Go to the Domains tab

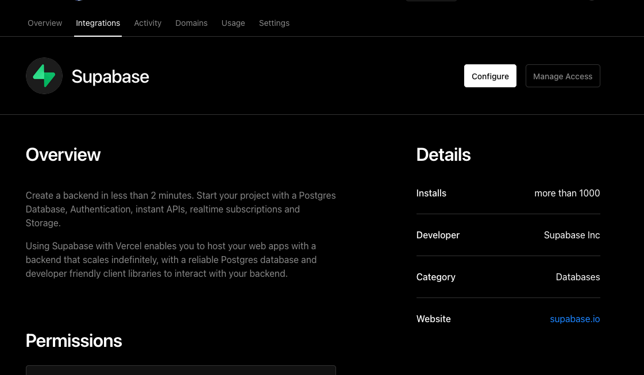(191, 23)
